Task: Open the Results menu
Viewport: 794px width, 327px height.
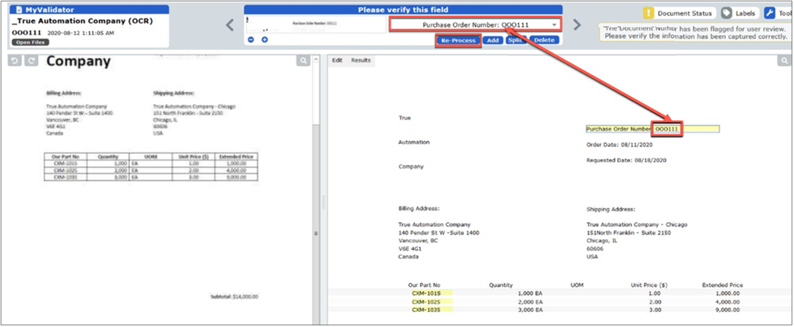Action: pyautogui.click(x=361, y=60)
